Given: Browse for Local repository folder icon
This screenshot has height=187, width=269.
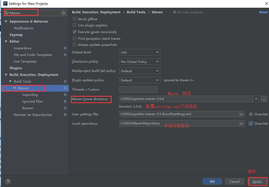Looking at the screenshot, I should click(x=241, y=124).
